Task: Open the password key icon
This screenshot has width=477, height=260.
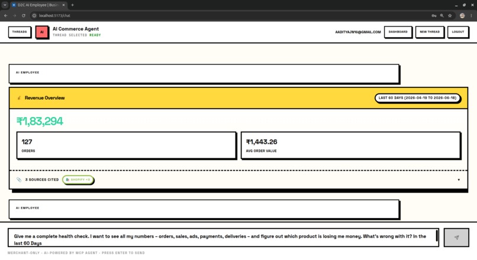Action: [x=434, y=15]
